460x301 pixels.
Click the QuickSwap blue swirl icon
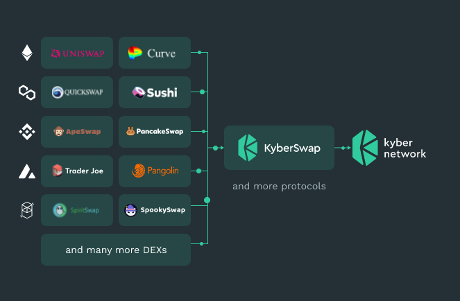coord(58,92)
